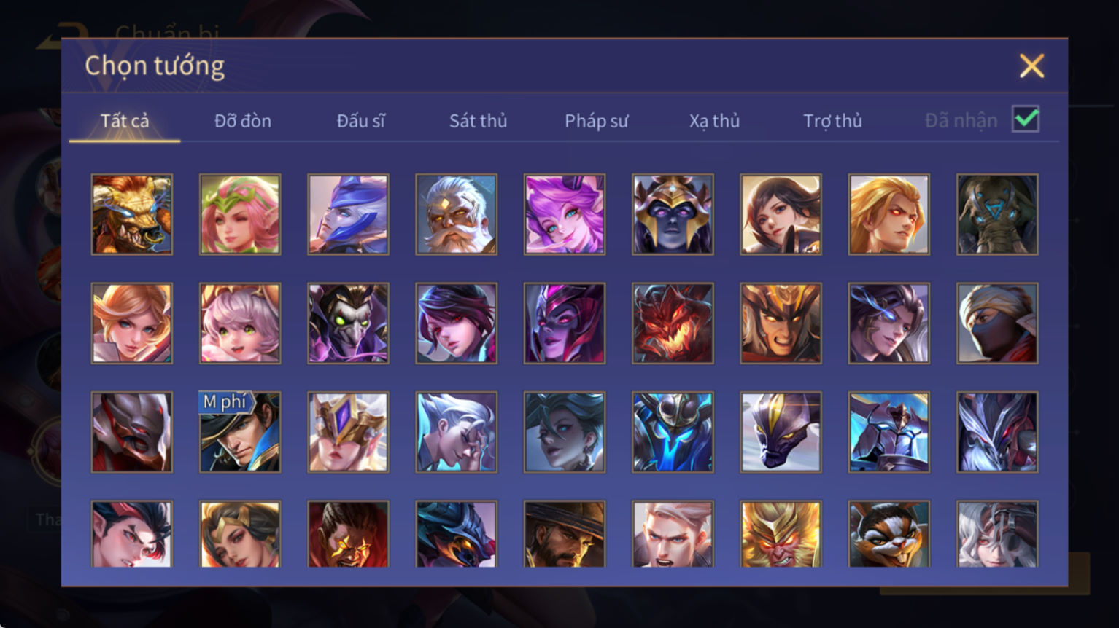Close the Chọn tướng dialog

click(1031, 66)
